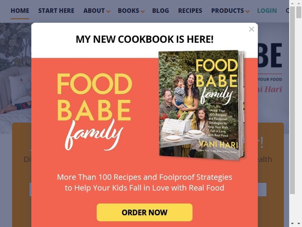Click the ORDER NOW button
This screenshot has width=302, height=227.
click(x=145, y=212)
